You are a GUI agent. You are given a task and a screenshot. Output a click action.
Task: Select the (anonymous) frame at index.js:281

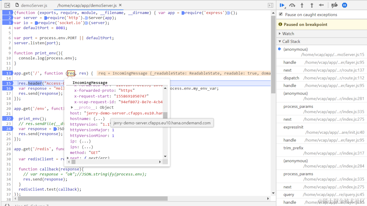[321, 96]
